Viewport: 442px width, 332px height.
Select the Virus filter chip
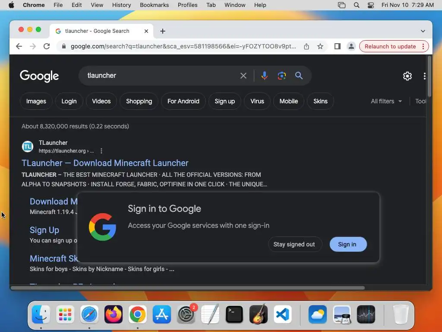point(257,101)
